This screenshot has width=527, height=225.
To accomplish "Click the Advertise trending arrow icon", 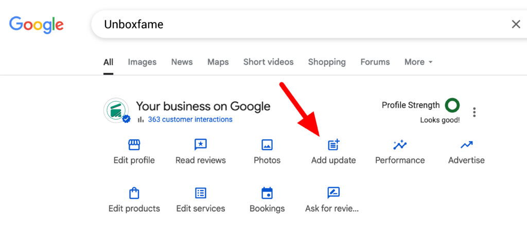I will point(466,145).
